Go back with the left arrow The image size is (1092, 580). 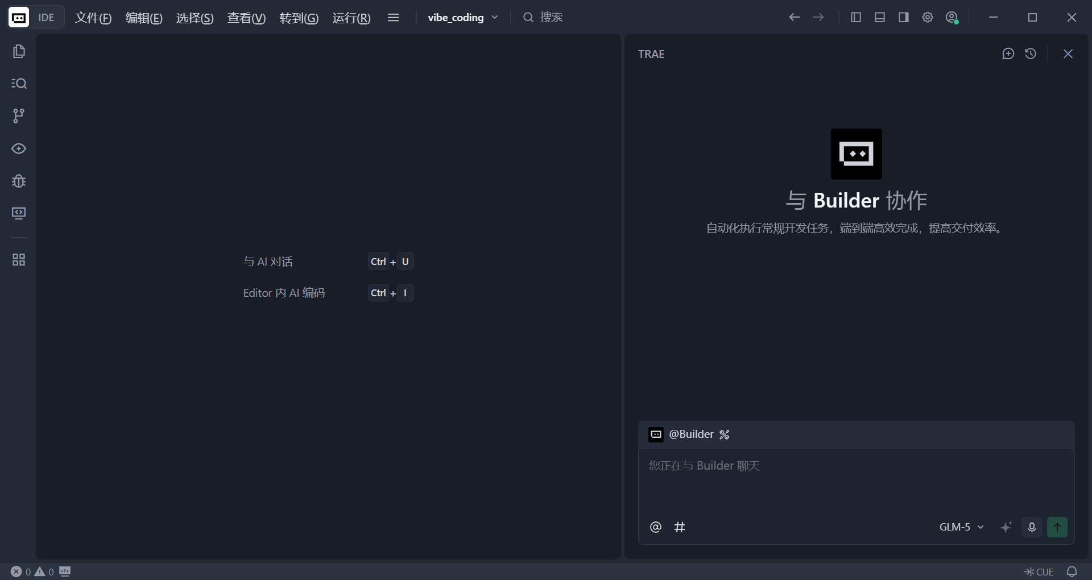795,18
